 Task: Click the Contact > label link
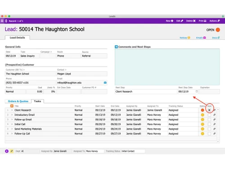[x=62, y=70]
